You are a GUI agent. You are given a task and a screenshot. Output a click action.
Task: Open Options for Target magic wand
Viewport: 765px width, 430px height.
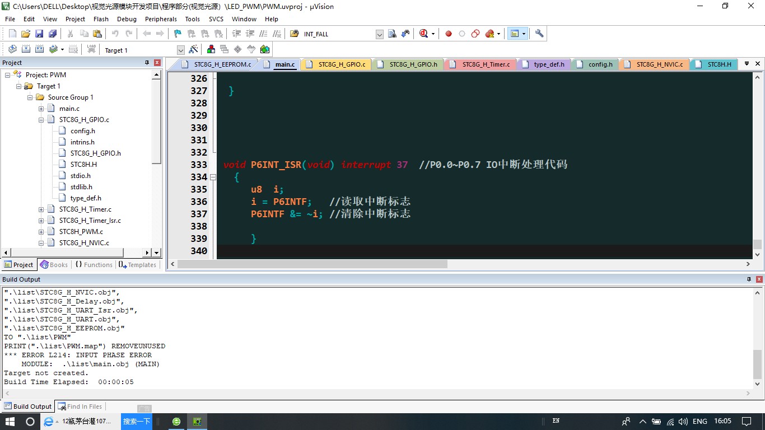pos(193,49)
